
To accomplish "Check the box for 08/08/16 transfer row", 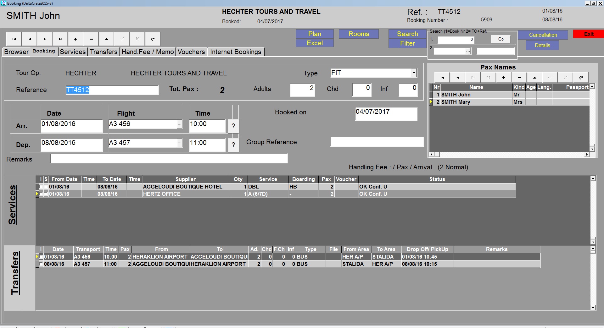I will point(41,264).
